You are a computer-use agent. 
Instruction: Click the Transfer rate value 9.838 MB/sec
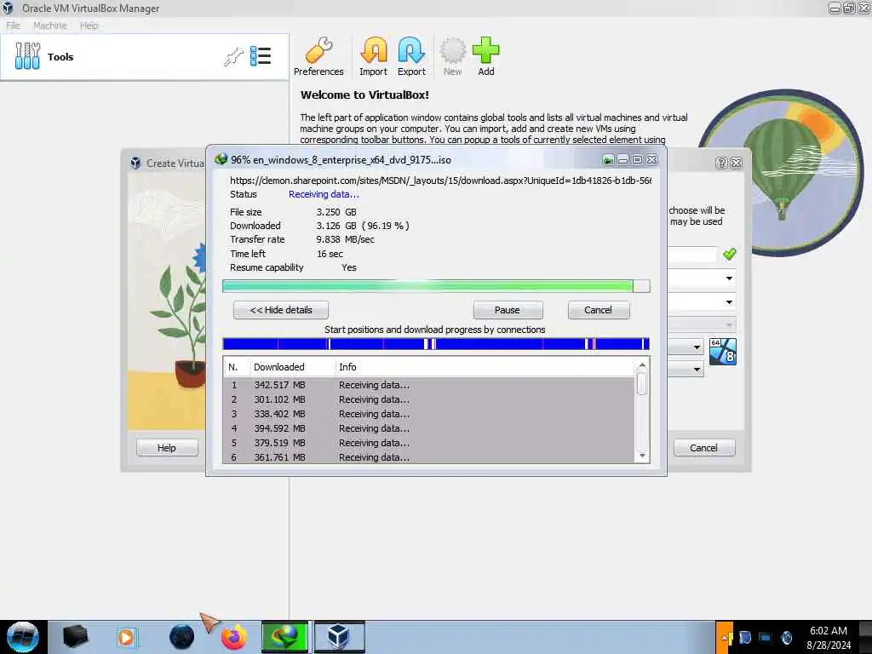[346, 239]
